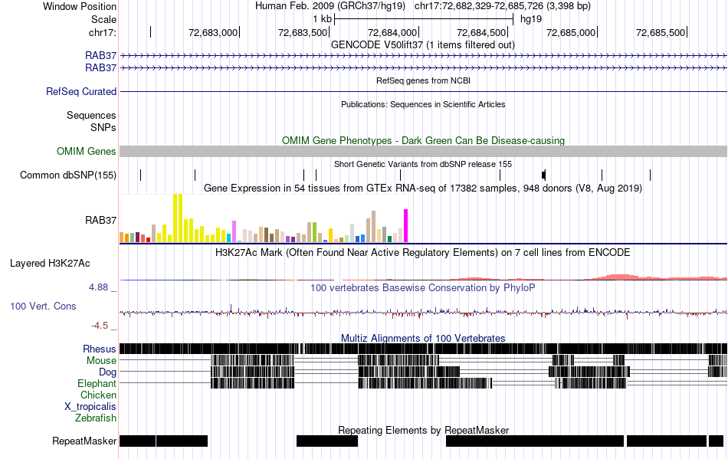Image resolution: width=728 pixels, height=459 pixels.
Task: Click the first RAB37 GENCODE track label
Action: click(x=100, y=56)
